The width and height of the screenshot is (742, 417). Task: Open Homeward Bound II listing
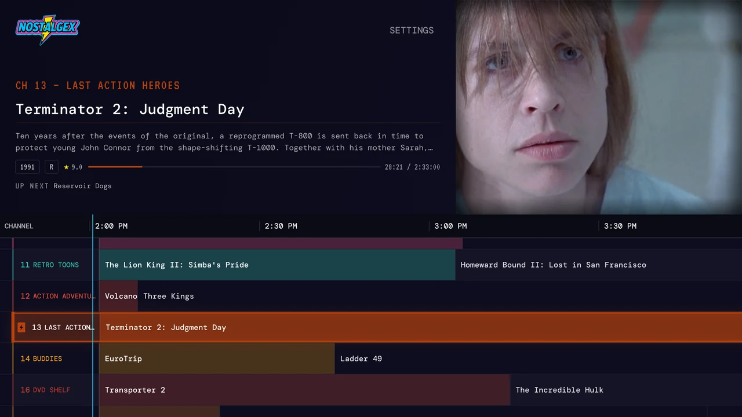[598, 265]
